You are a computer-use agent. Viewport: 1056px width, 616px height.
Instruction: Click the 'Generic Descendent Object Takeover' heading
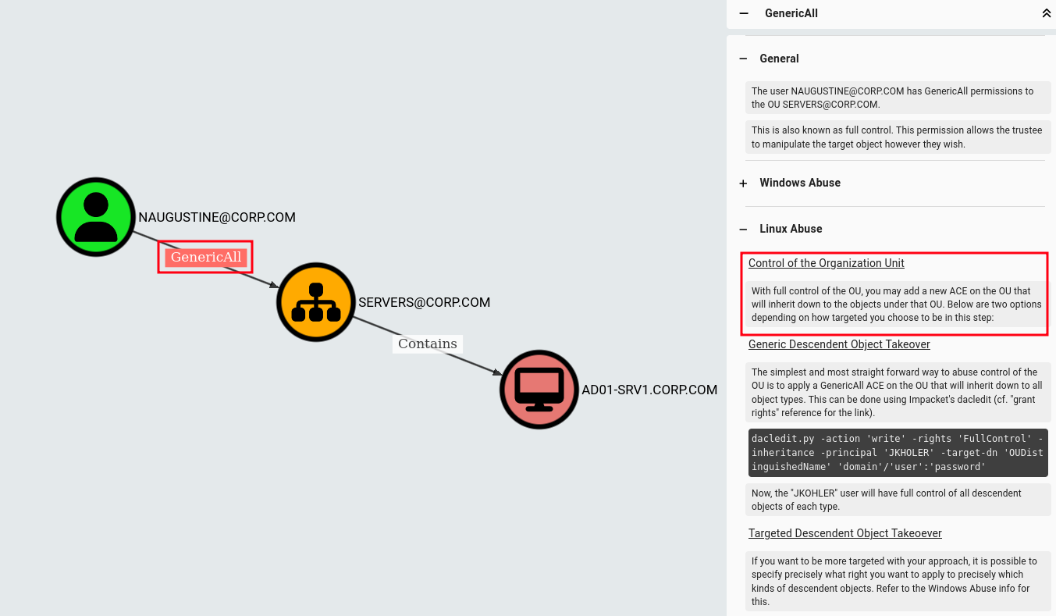[x=839, y=344]
